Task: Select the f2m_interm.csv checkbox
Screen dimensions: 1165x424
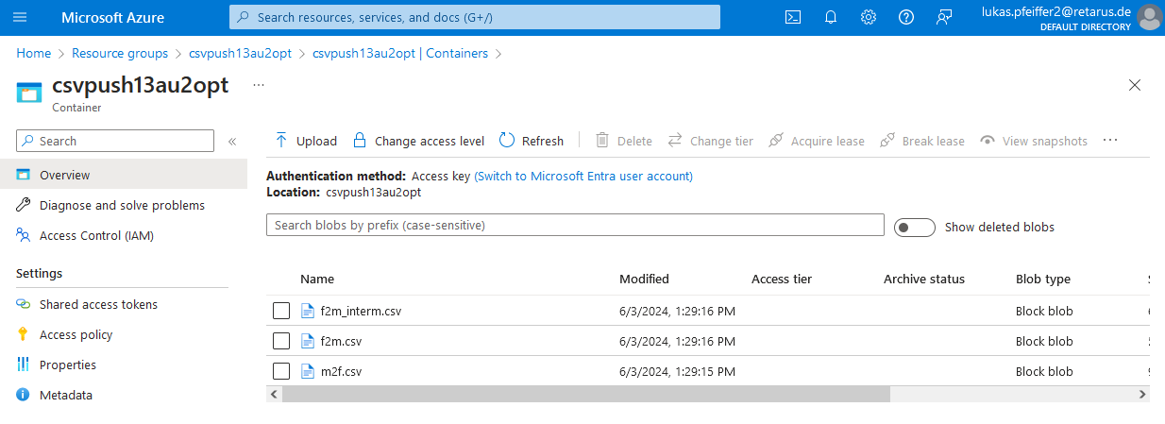Action: [280, 311]
